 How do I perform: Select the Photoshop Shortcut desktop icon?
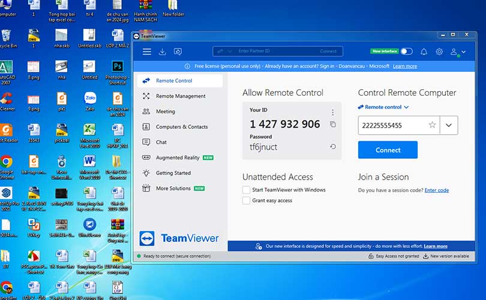click(x=117, y=72)
